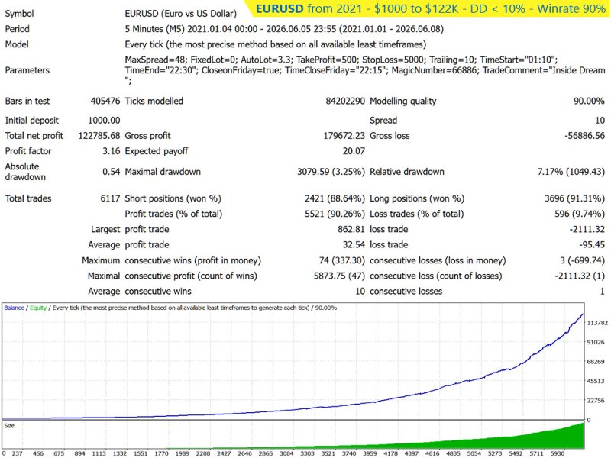
Task: Click the Modelling quality 90.00% value
Action: 589,101
